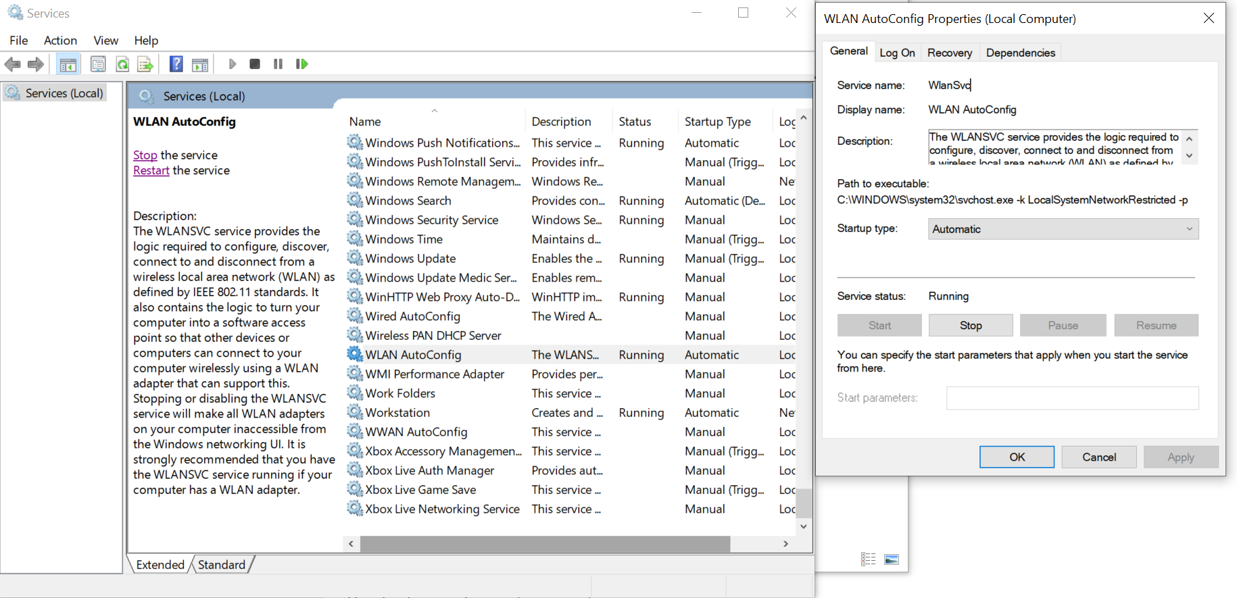Open the Properties toolbar icon
This screenshot has height=598, width=1237.
click(x=98, y=64)
